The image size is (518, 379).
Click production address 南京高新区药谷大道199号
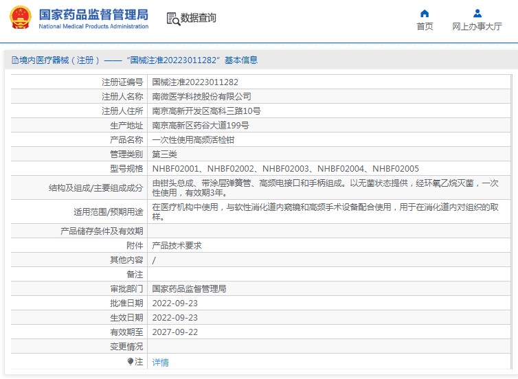click(x=201, y=126)
